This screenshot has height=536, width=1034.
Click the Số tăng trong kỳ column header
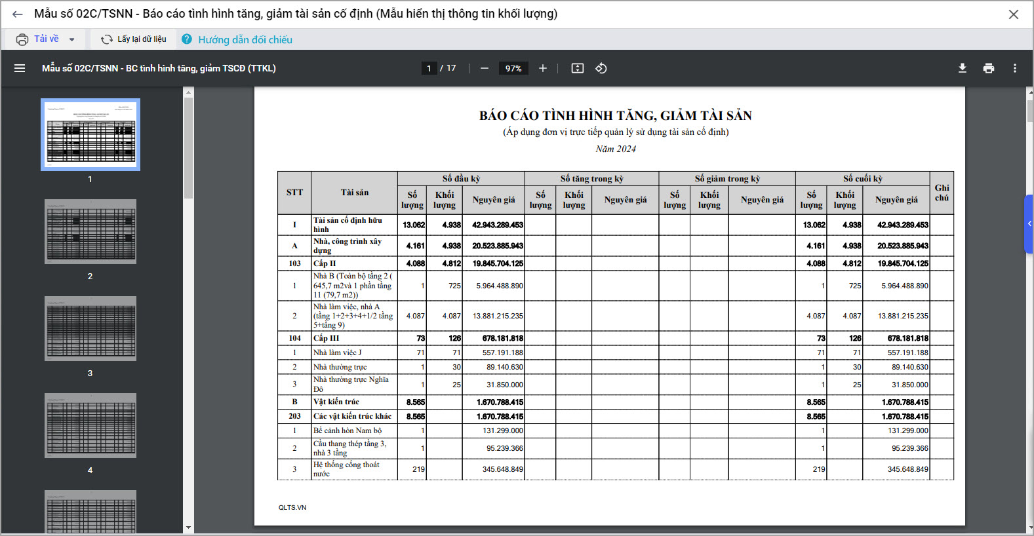(x=591, y=178)
